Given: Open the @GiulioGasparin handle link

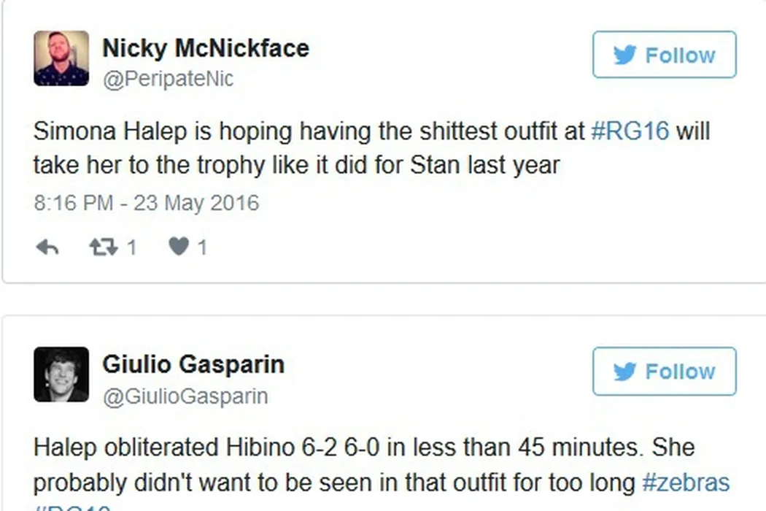Looking at the screenshot, I should (185, 396).
